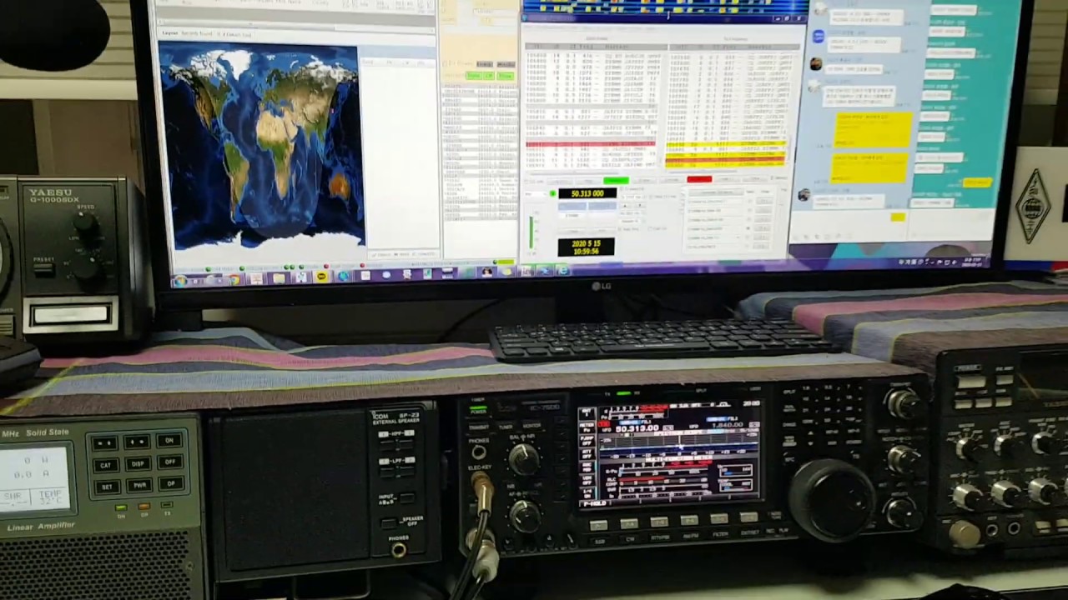Open Internet Explorer from the taskbar
Viewport: 1068px width, 600px height.
tap(563, 271)
